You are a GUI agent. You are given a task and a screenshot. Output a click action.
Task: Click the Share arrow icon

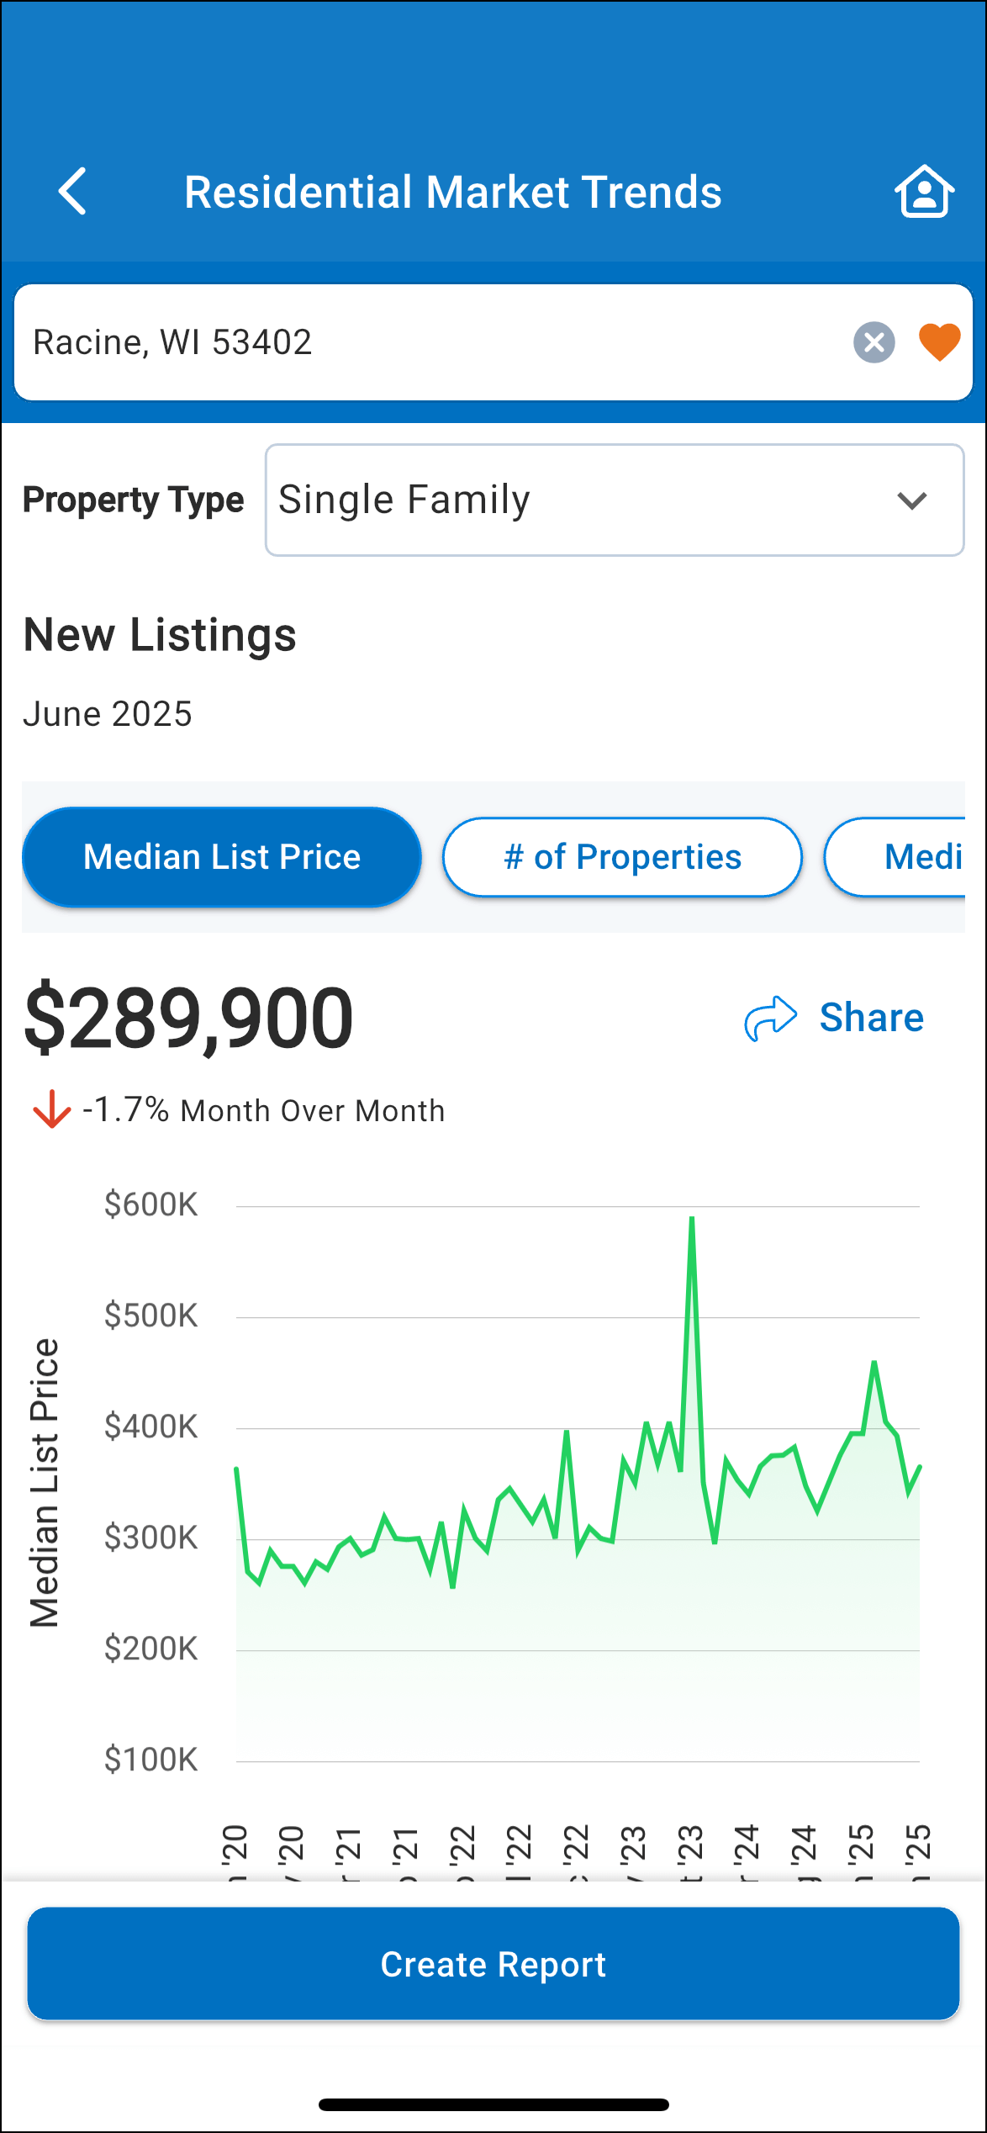(x=770, y=1019)
